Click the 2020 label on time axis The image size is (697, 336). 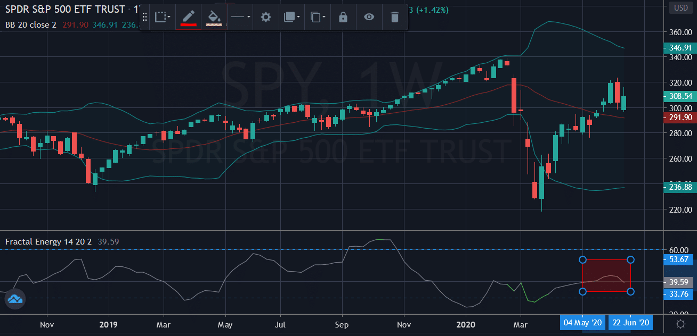point(466,324)
